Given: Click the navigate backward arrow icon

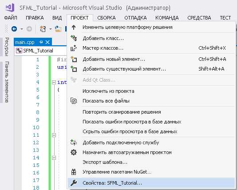Looking at the screenshot, I should tap(14, 29).
